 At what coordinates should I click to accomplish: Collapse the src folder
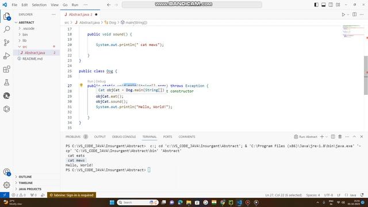point(25,47)
